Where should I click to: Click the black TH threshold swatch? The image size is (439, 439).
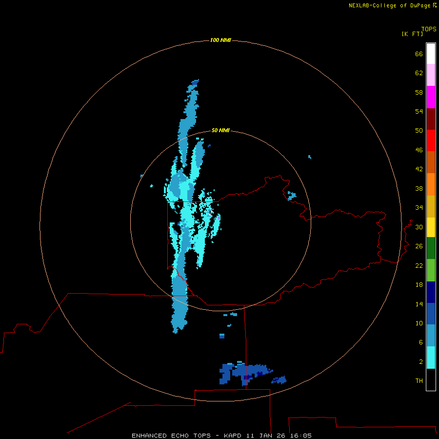[431, 379]
